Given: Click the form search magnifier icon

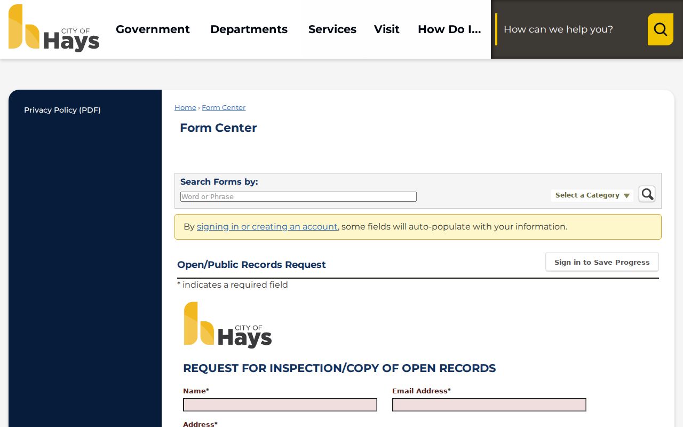Looking at the screenshot, I should (x=647, y=194).
